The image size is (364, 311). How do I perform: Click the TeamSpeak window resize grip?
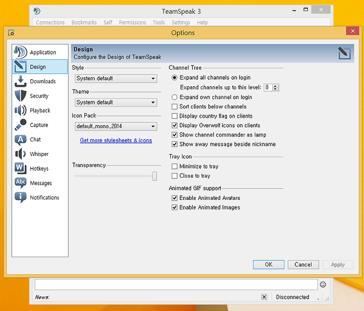(x=327, y=299)
